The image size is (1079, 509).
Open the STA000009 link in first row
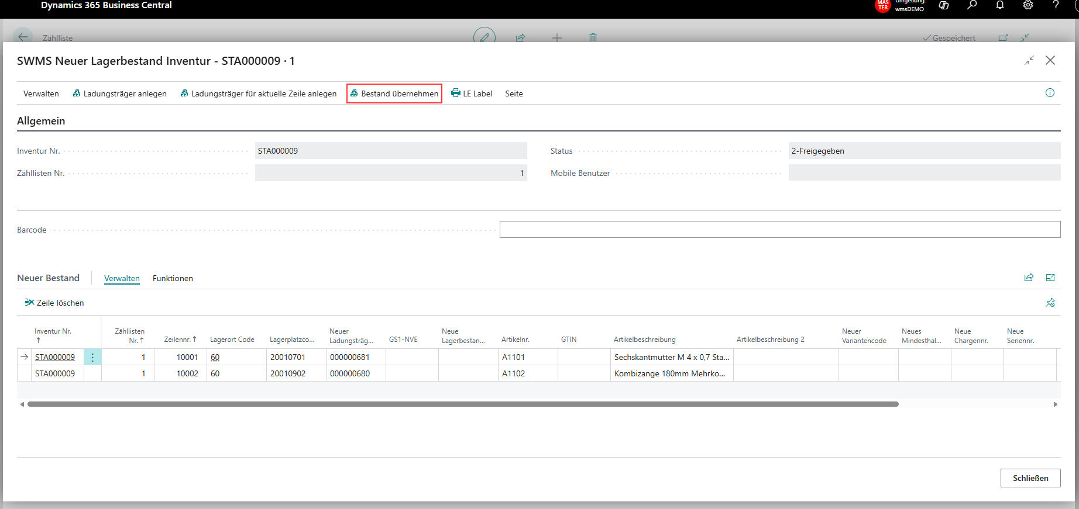click(55, 357)
